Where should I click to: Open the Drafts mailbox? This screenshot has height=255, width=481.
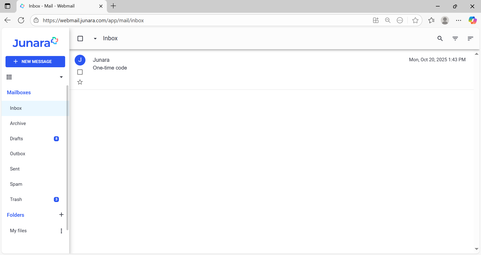(34, 139)
